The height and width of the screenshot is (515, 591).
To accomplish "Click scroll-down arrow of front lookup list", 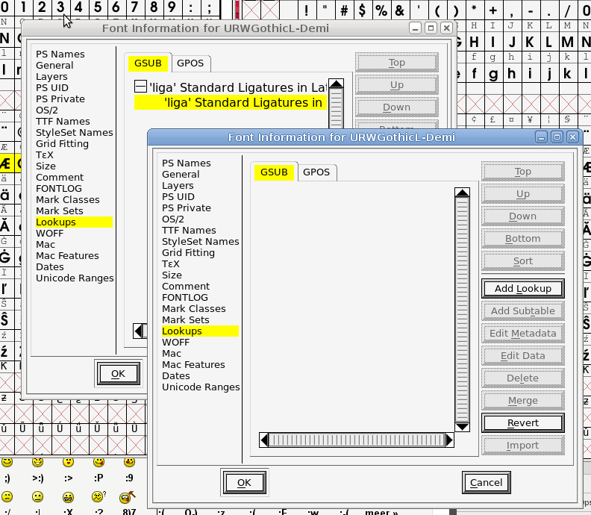I will [x=462, y=427].
